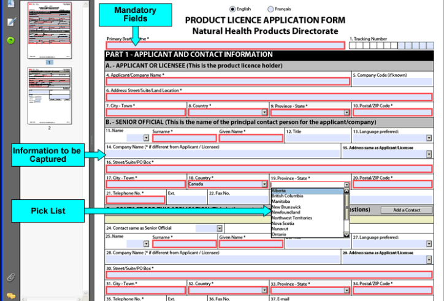Click the Primary Brand Name field

pyautogui.click(x=226, y=45)
